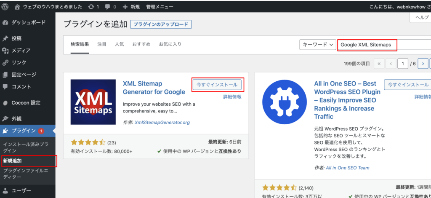Screen dimensions: 431x198
Task: Click the メディア icon in the sidebar
Action: 5,50
